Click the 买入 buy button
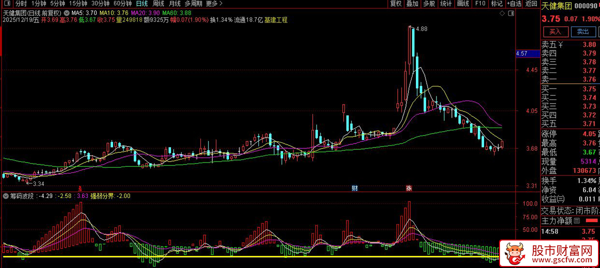600x268 pixels. [555, 31]
